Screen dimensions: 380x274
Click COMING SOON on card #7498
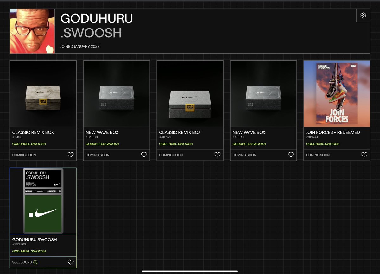24,155
